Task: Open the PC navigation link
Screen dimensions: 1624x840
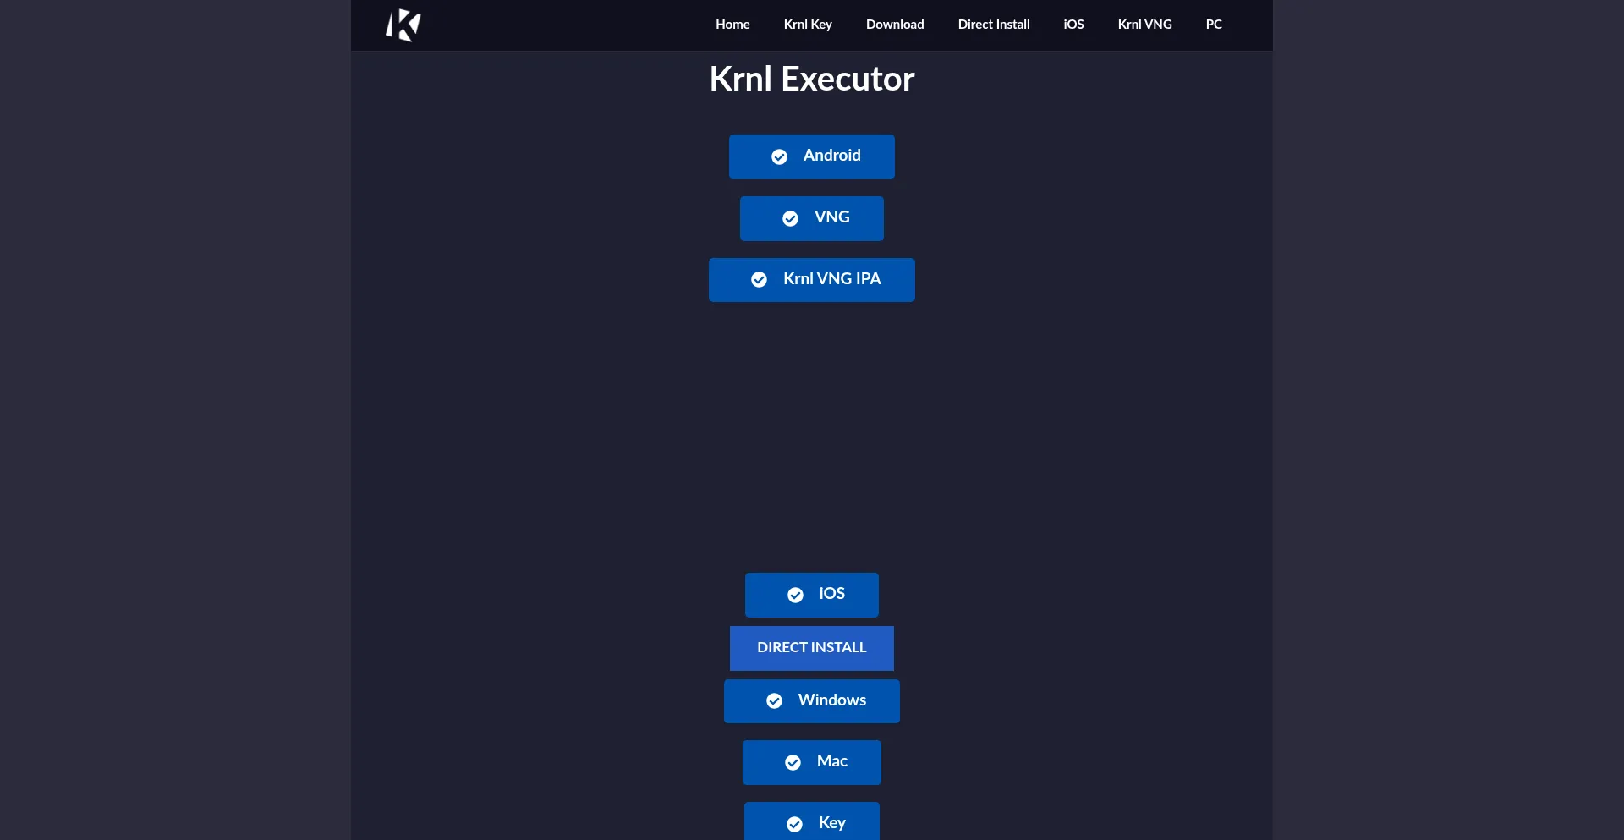Action: [1214, 25]
